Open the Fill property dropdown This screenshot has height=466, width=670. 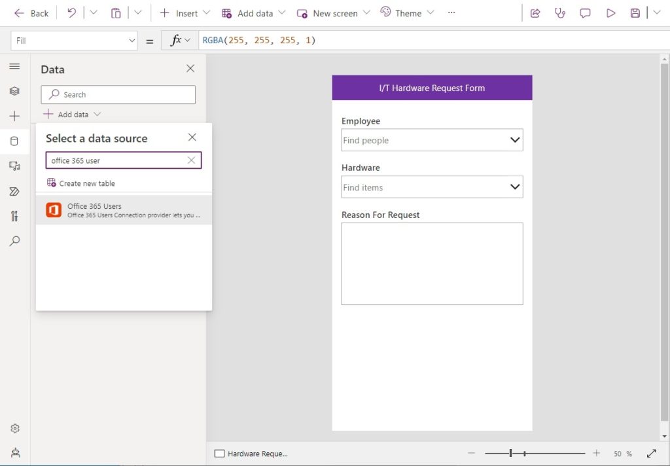coord(74,41)
